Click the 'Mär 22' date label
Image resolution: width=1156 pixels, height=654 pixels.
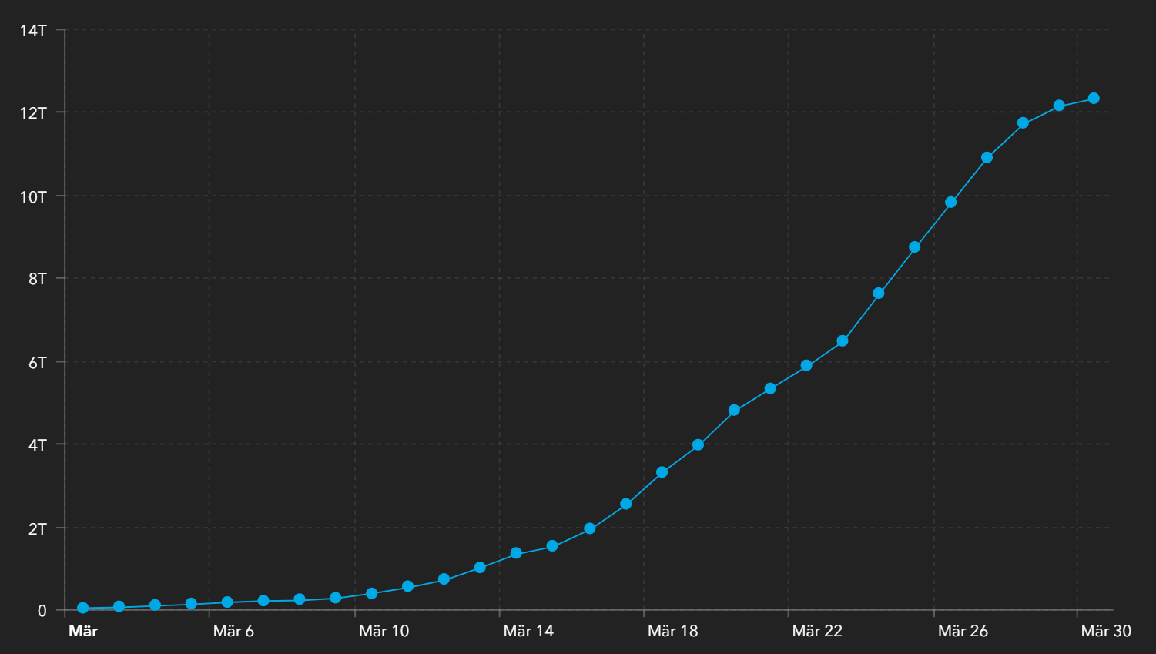tap(817, 632)
